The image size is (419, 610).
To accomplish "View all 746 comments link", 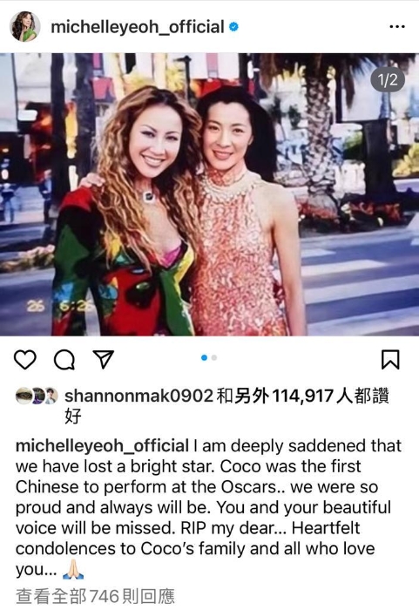I will 95,596.
